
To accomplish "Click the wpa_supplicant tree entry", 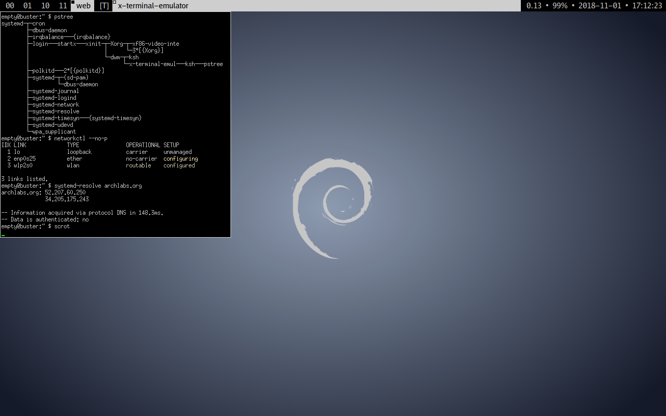I will [54, 132].
